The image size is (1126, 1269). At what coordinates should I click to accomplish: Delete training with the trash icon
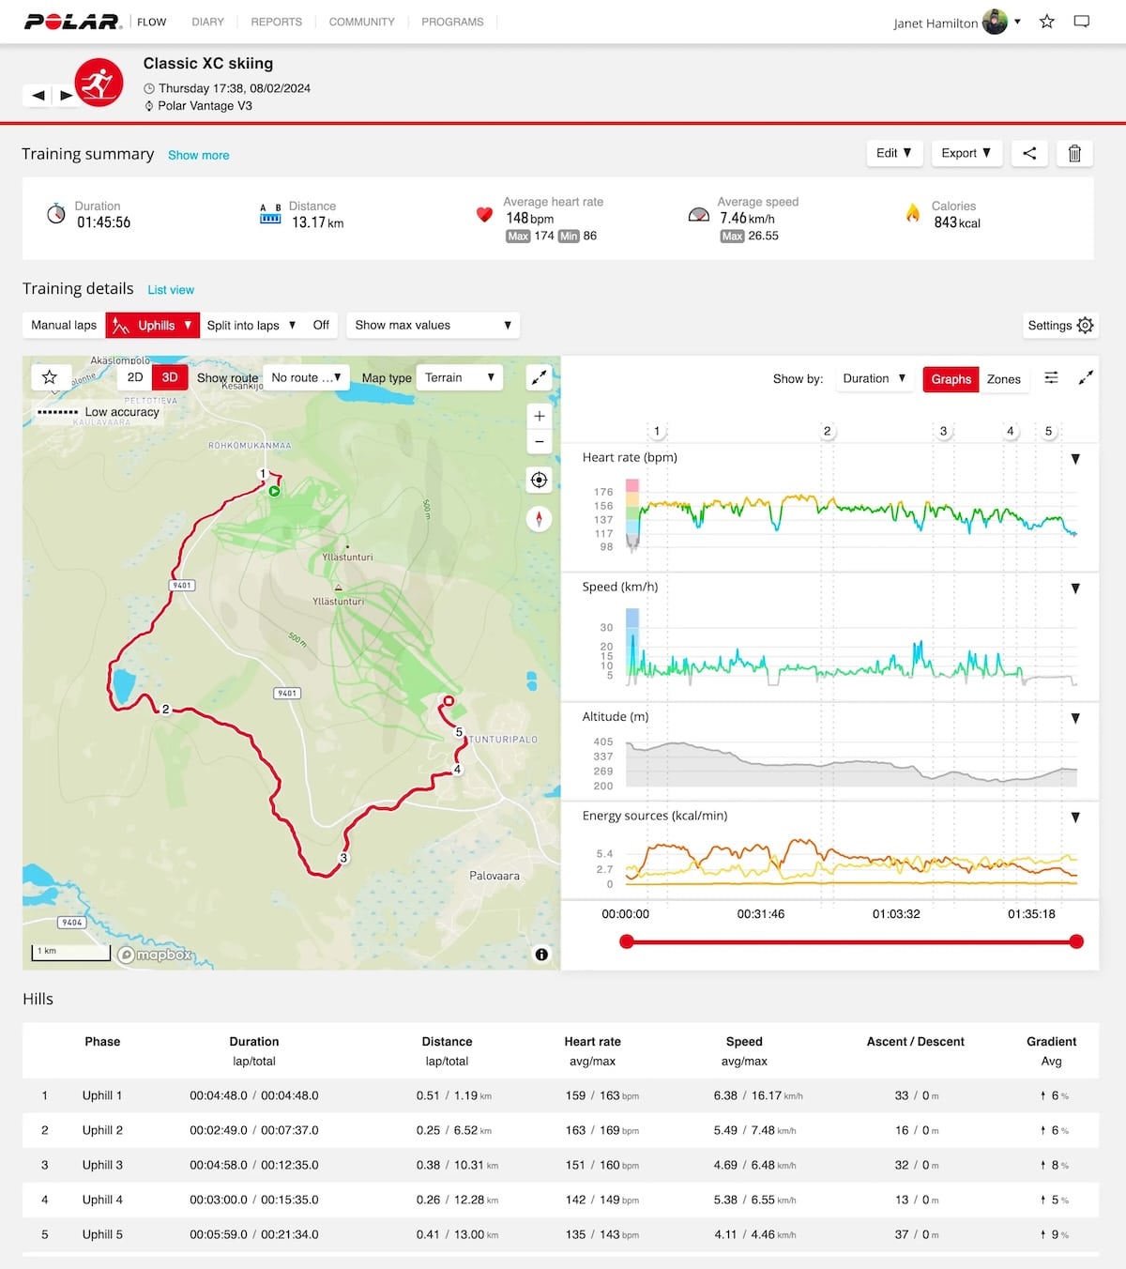[1074, 153]
